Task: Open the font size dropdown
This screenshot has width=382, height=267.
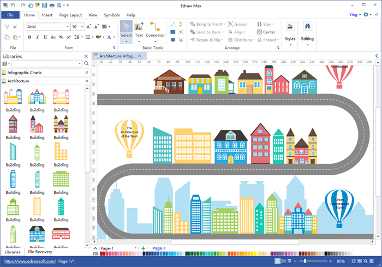Action: click(x=82, y=26)
